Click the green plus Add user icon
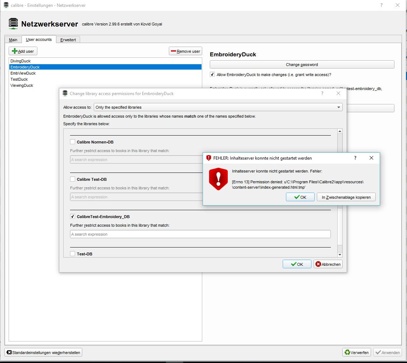The image size is (407, 363). pyautogui.click(x=14, y=51)
